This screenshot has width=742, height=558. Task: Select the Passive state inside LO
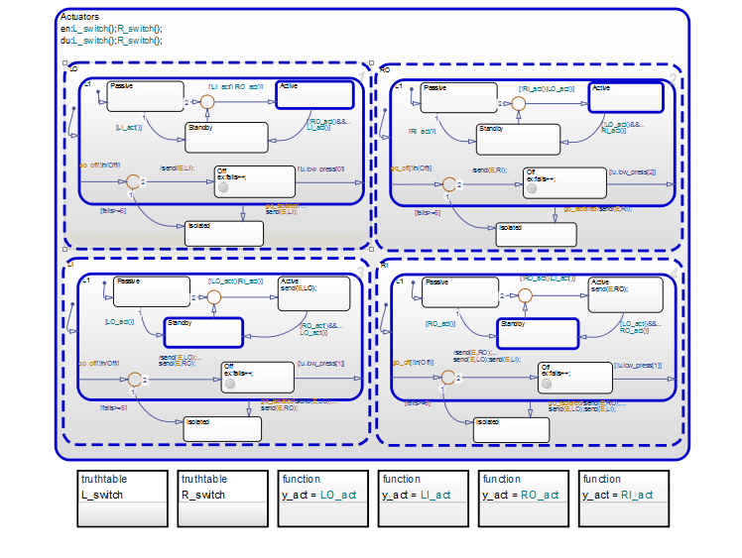pyautogui.click(x=145, y=96)
